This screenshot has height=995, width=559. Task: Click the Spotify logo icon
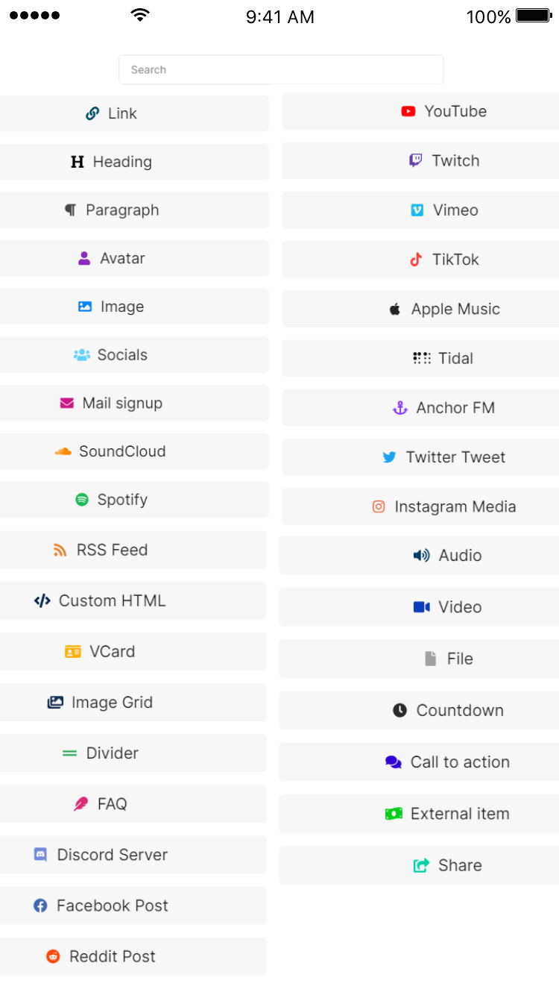82,500
